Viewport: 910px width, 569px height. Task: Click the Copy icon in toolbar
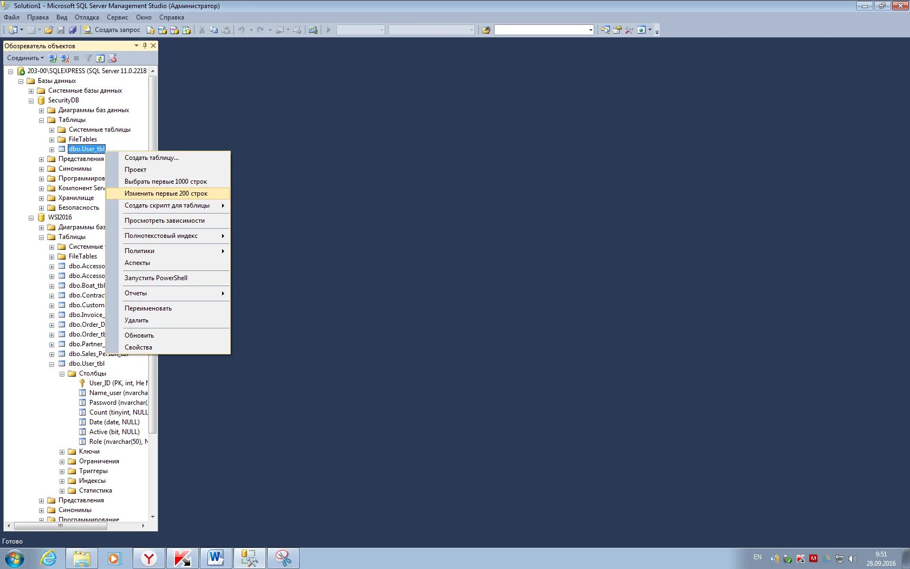(214, 30)
